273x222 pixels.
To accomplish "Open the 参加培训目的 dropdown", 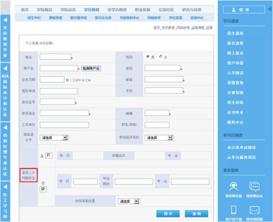I will pos(159,138).
